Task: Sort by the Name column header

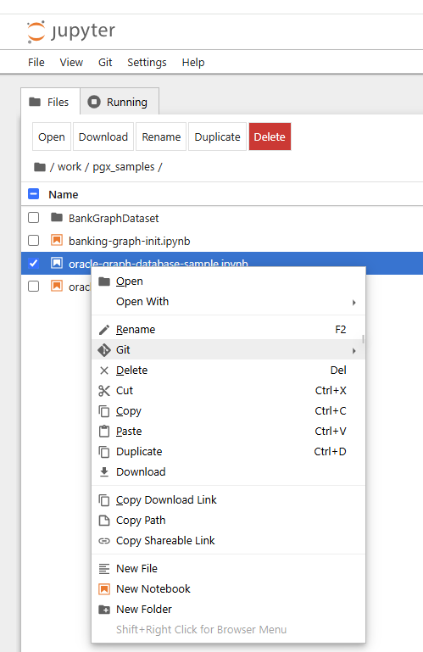Action: click(64, 195)
